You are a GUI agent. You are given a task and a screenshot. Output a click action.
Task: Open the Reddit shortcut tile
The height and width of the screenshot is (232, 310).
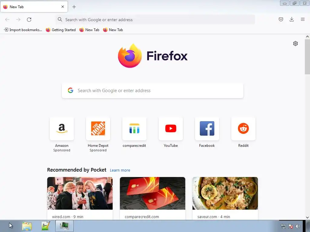[x=243, y=129]
